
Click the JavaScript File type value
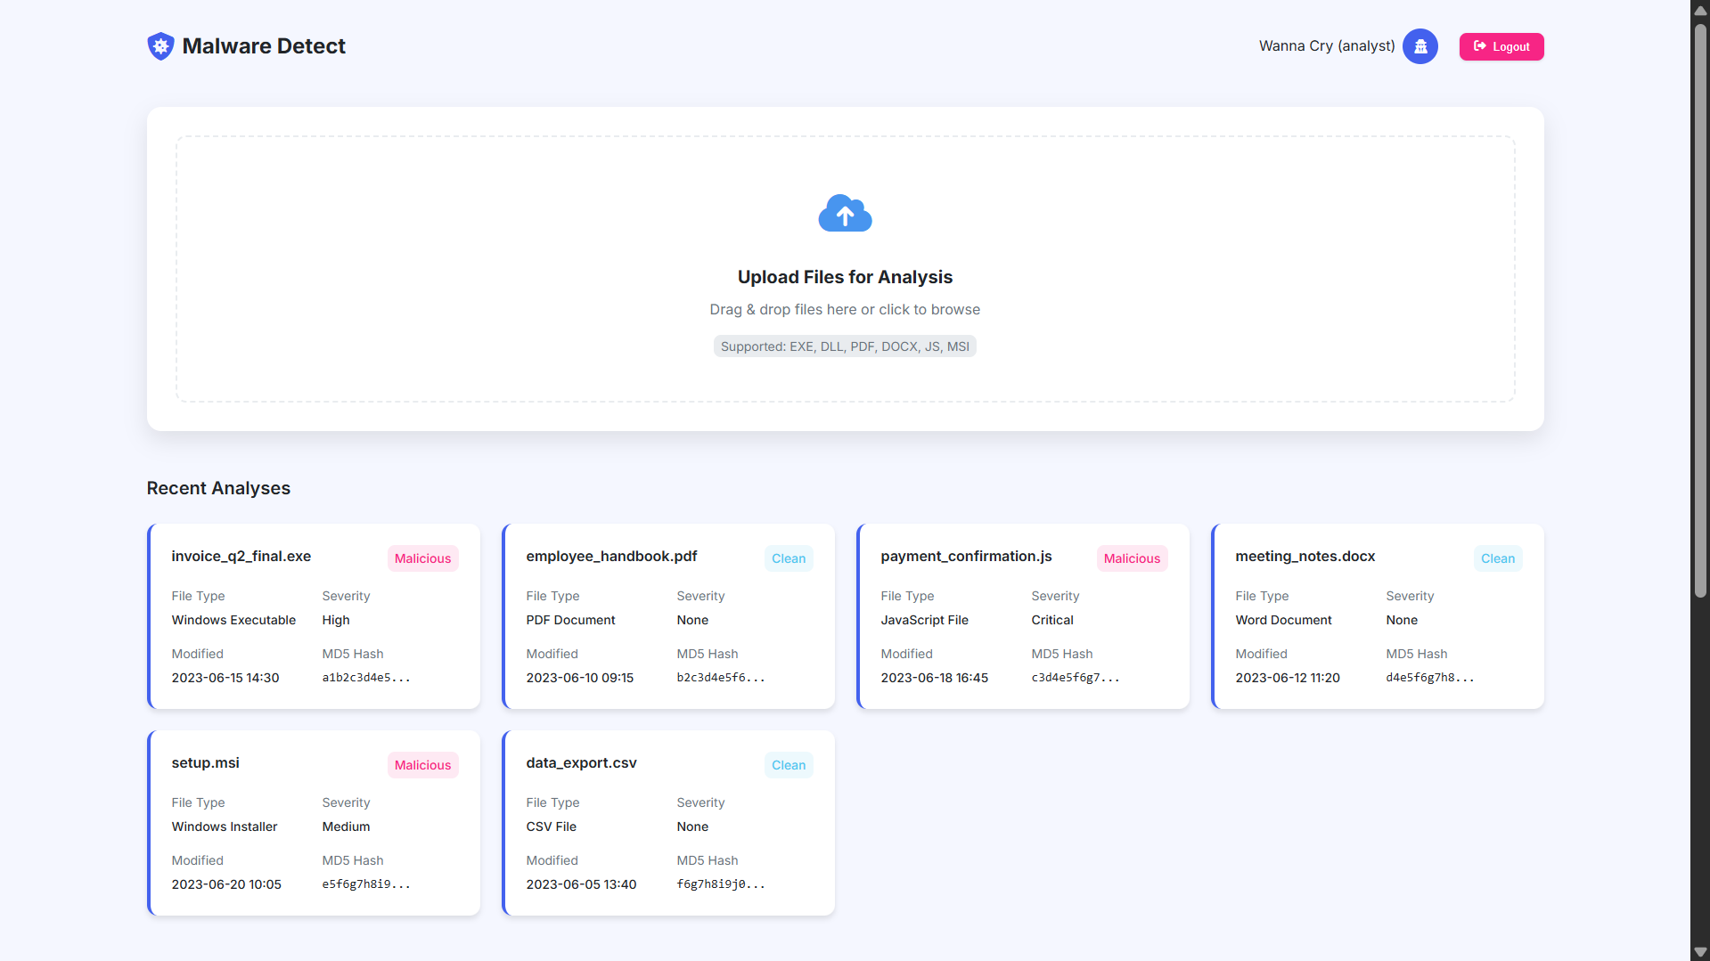point(924,620)
